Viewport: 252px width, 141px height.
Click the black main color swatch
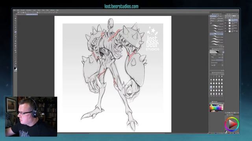point(15,68)
